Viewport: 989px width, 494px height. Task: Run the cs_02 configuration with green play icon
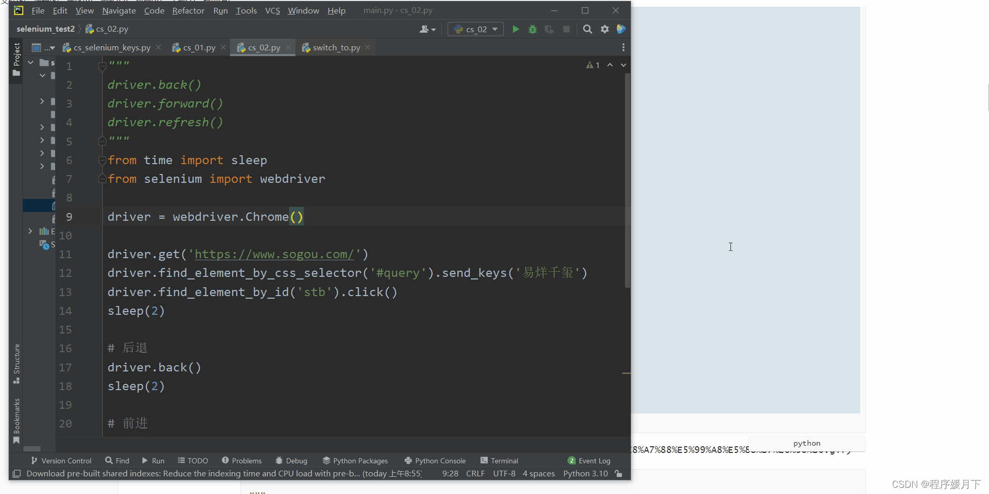coord(516,29)
